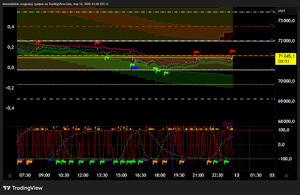This screenshot has height=195, width=300.
Task: Click the lowest green flag below the white 0,0 line
Action: 166,73
